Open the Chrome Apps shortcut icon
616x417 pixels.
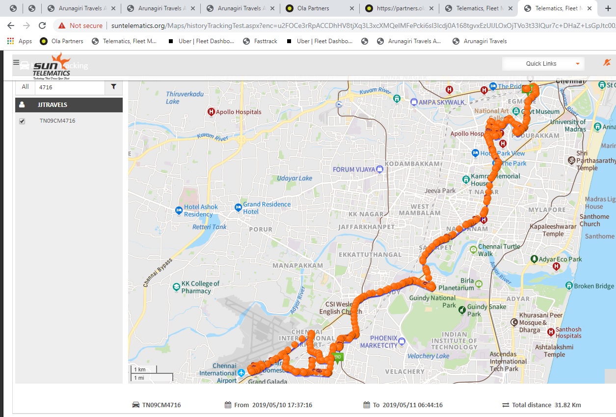coord(10,41)
